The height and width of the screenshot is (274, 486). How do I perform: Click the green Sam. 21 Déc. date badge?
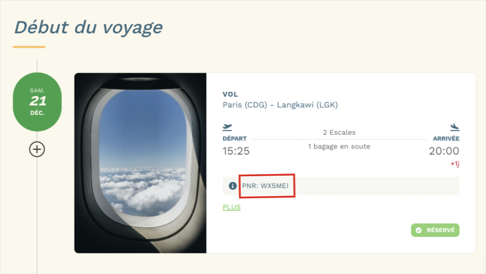click(37, 102)
